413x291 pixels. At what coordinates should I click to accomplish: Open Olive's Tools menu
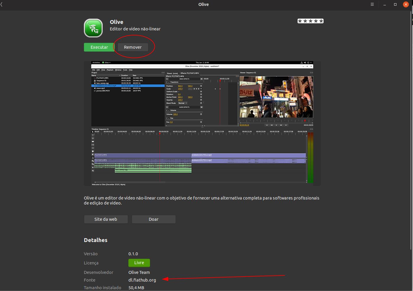[125, 70]
